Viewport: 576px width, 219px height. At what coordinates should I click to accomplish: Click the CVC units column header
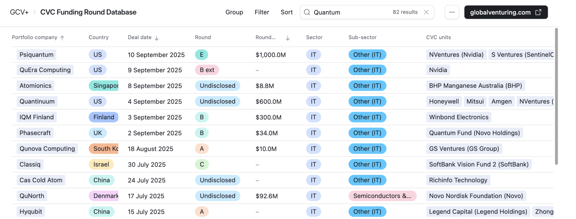pos(438,37)
